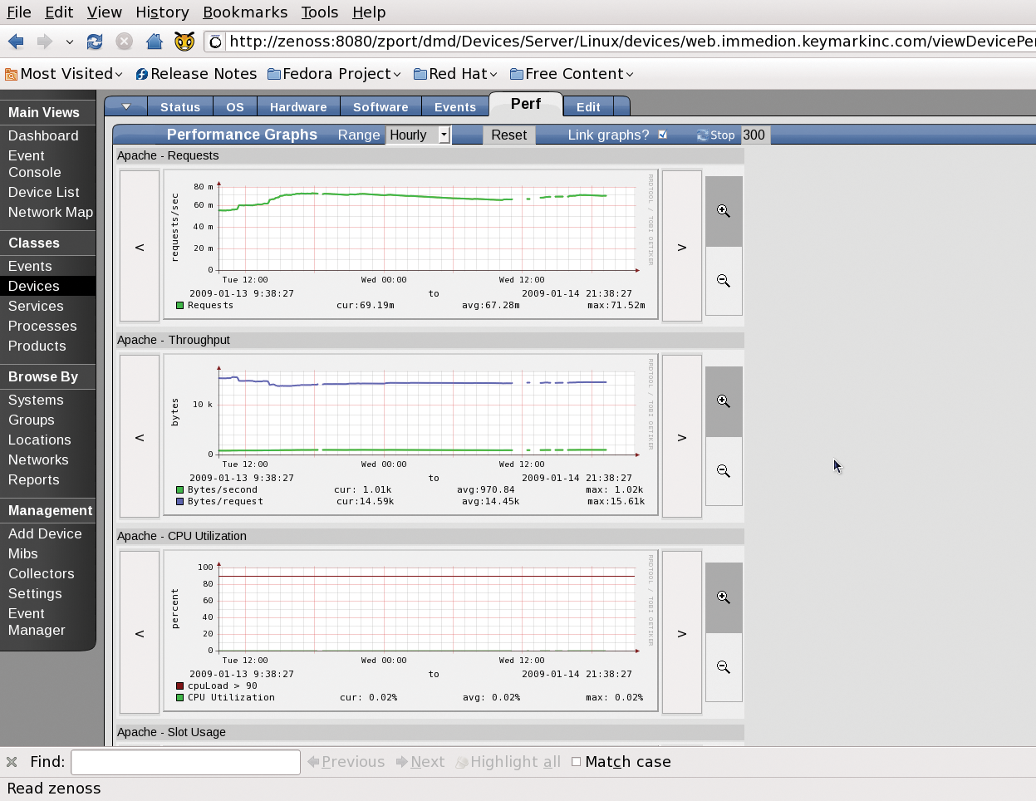Image resolution: width=1036 pixels, height=801 pixels.
Task: Click the Reset button for graphs
Action: (x=508, y=135)
